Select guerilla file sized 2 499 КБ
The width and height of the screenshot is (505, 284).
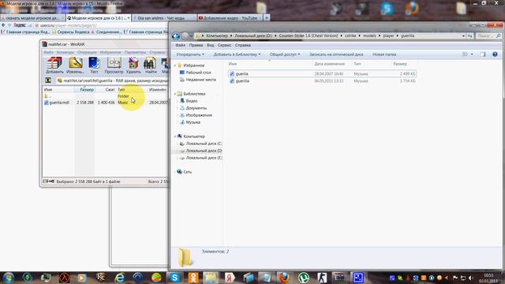(x=322, y=73)
